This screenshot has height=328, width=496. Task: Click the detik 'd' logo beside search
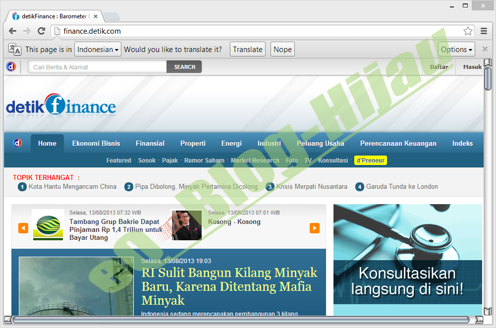[11, 67]
